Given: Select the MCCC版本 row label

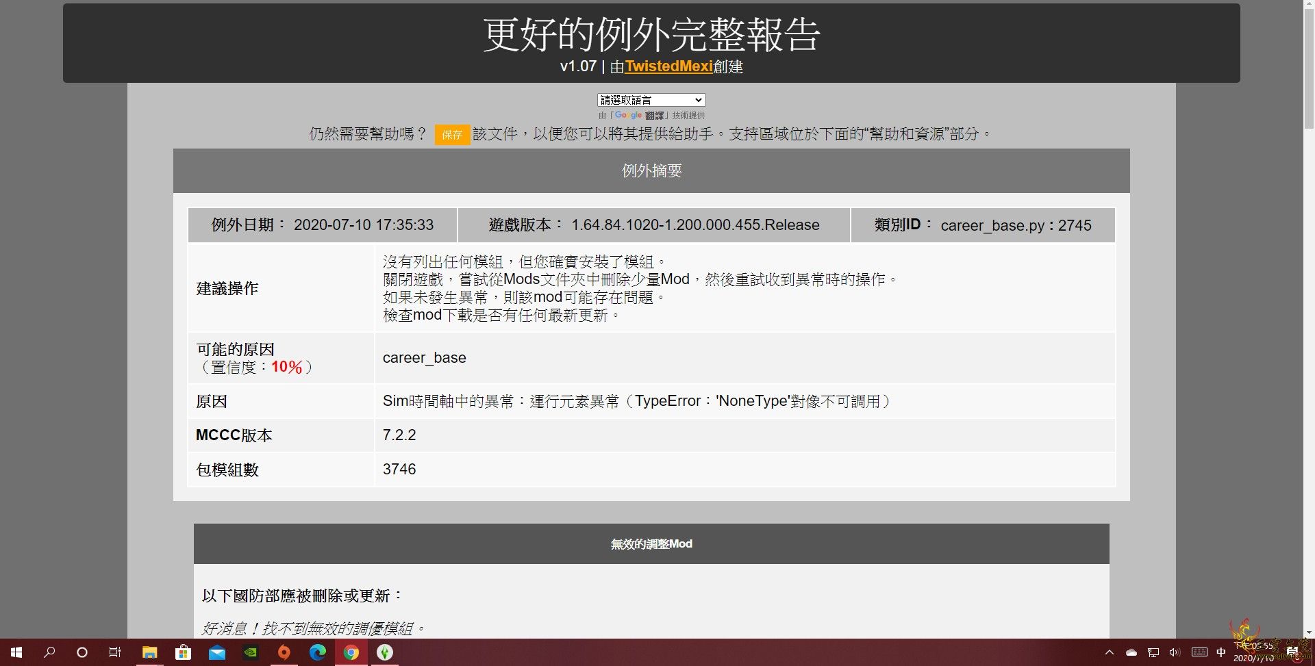Looking at the screenshot, I should pos(234,435).
